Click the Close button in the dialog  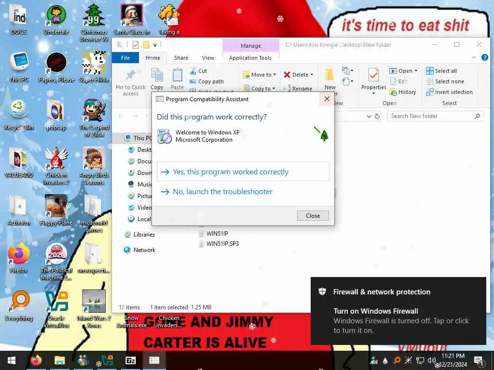[313, 215]
